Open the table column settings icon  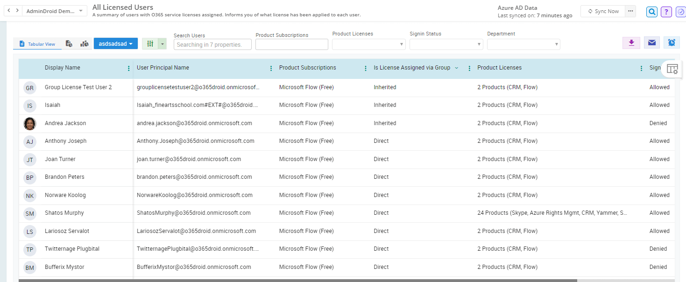pos(672,69)
